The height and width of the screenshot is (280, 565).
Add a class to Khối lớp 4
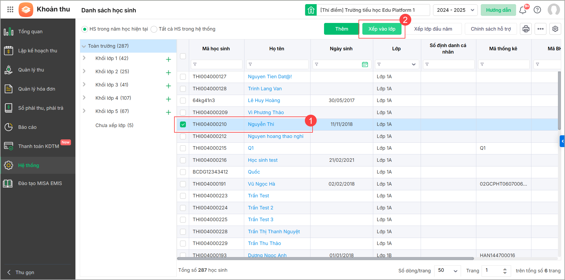click(x=168, y=99)
